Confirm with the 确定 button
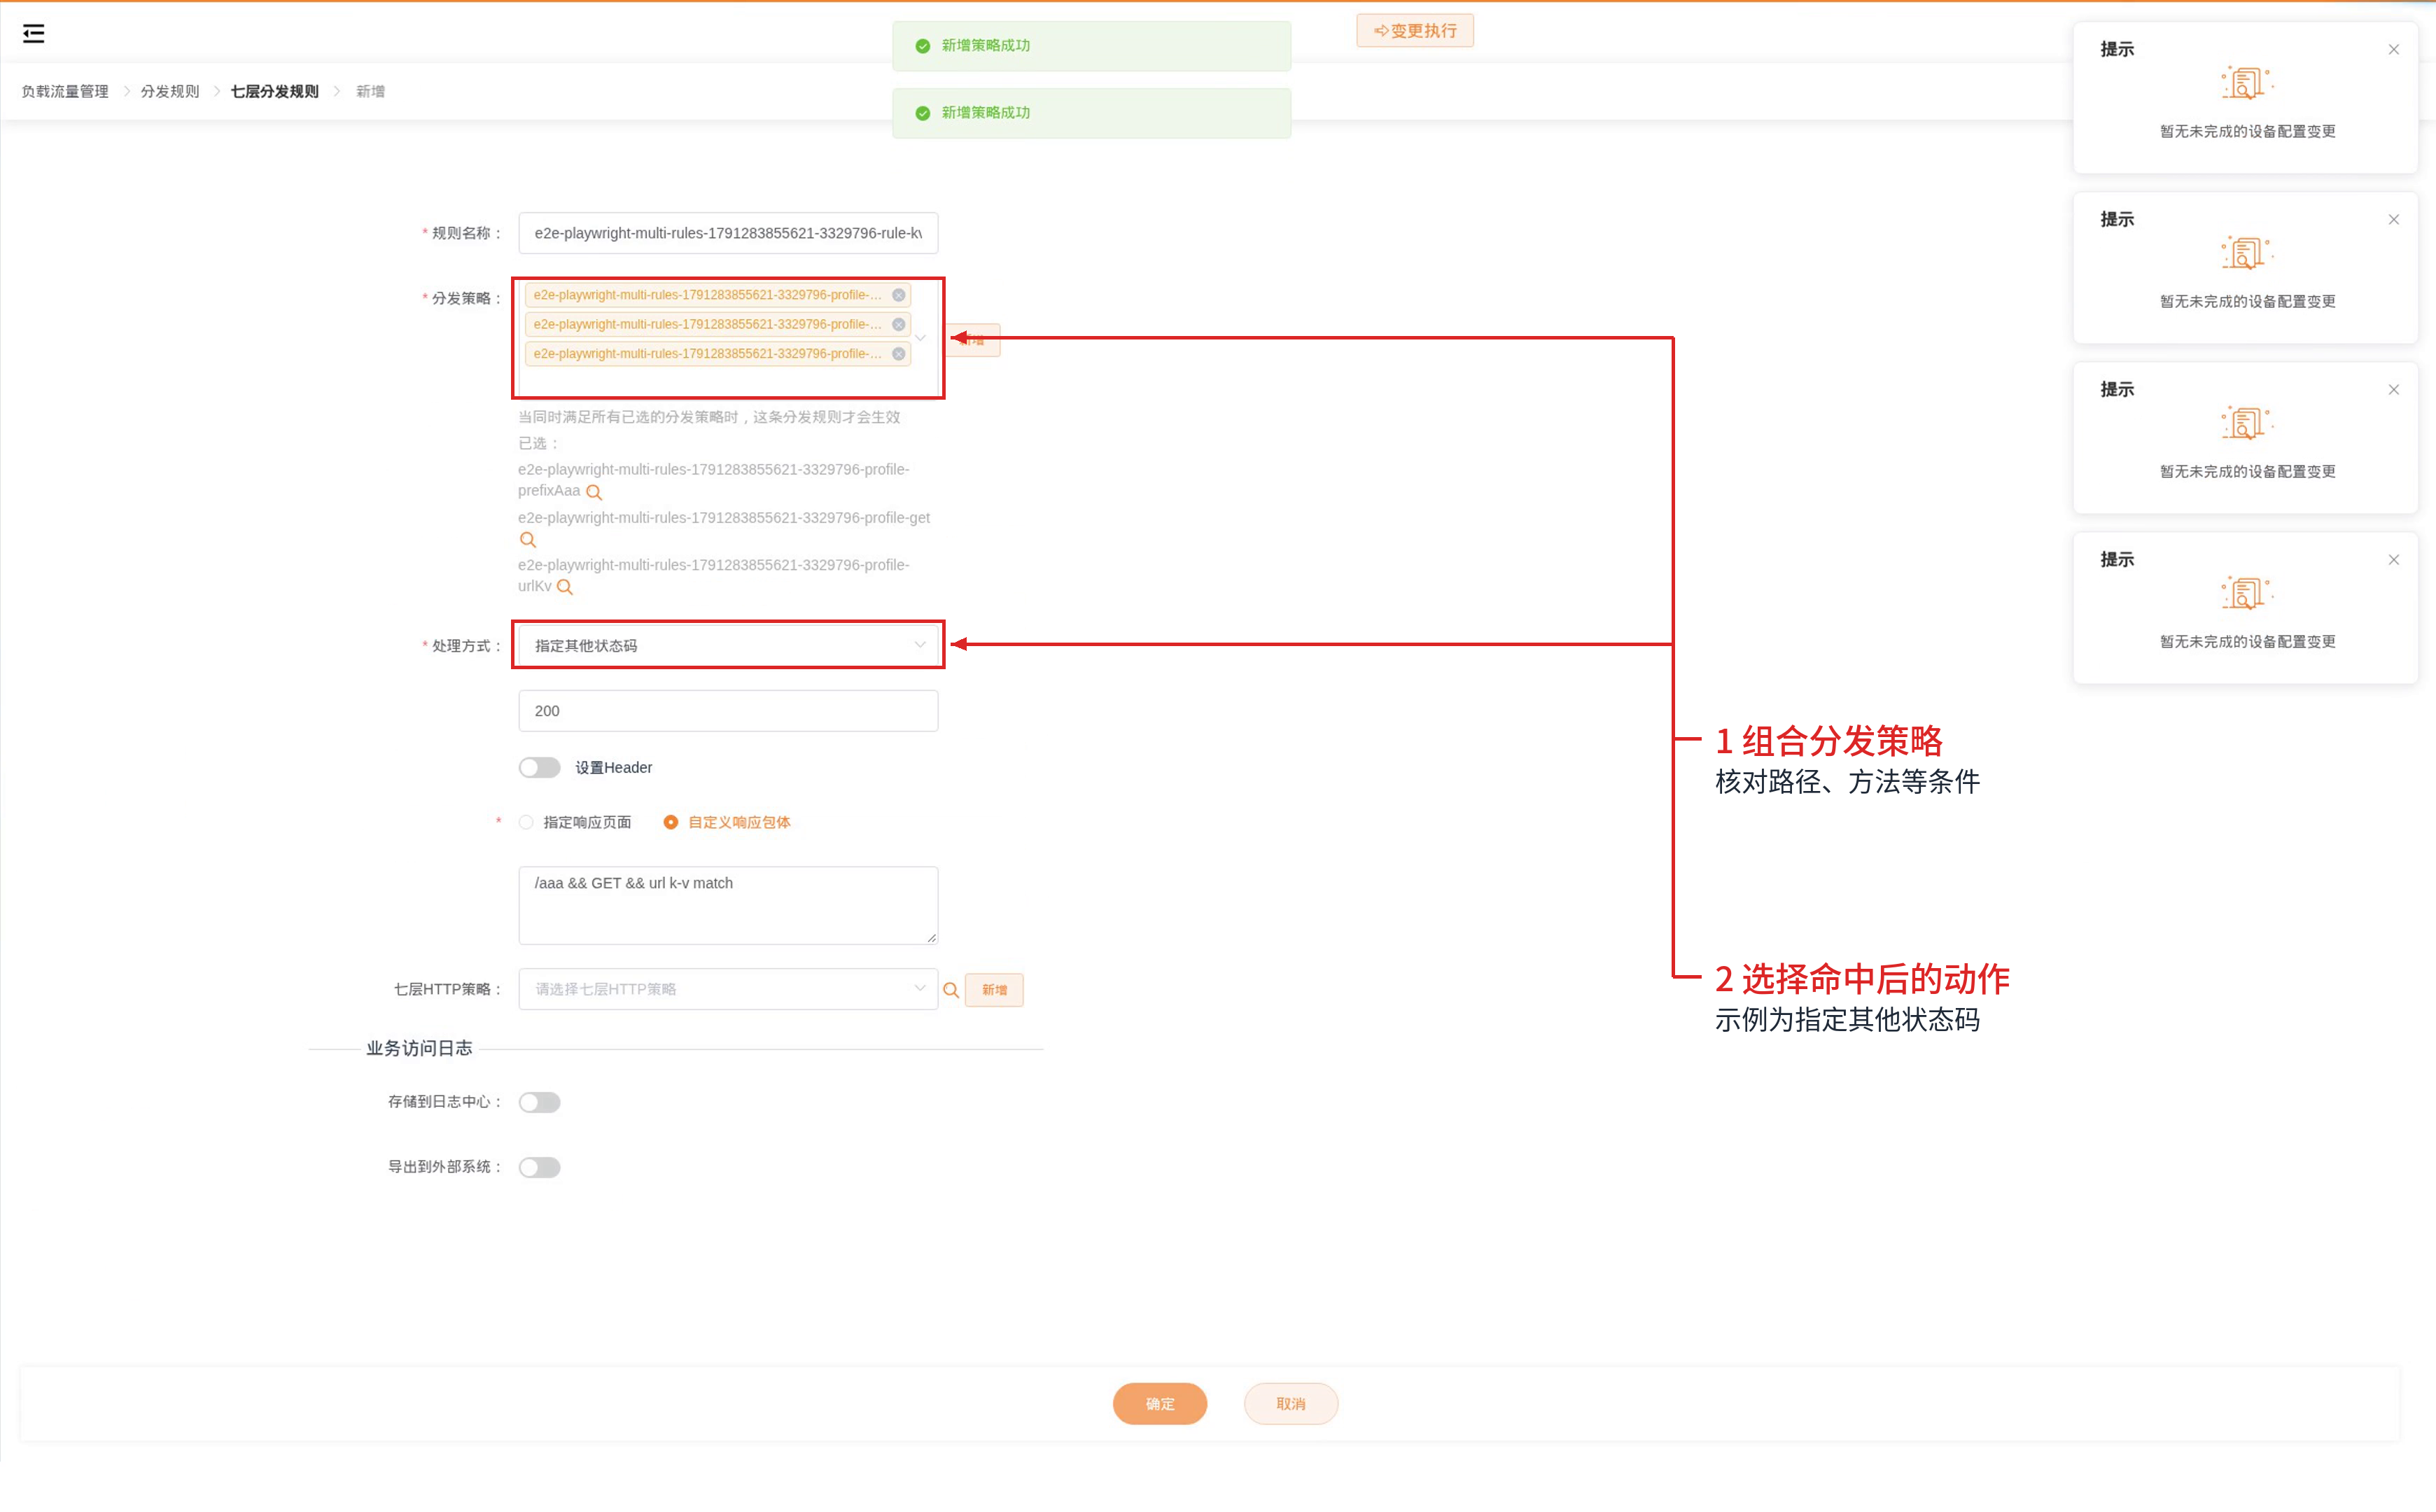This screenshot has width=2436, height=1512. click(1160, 1404)
